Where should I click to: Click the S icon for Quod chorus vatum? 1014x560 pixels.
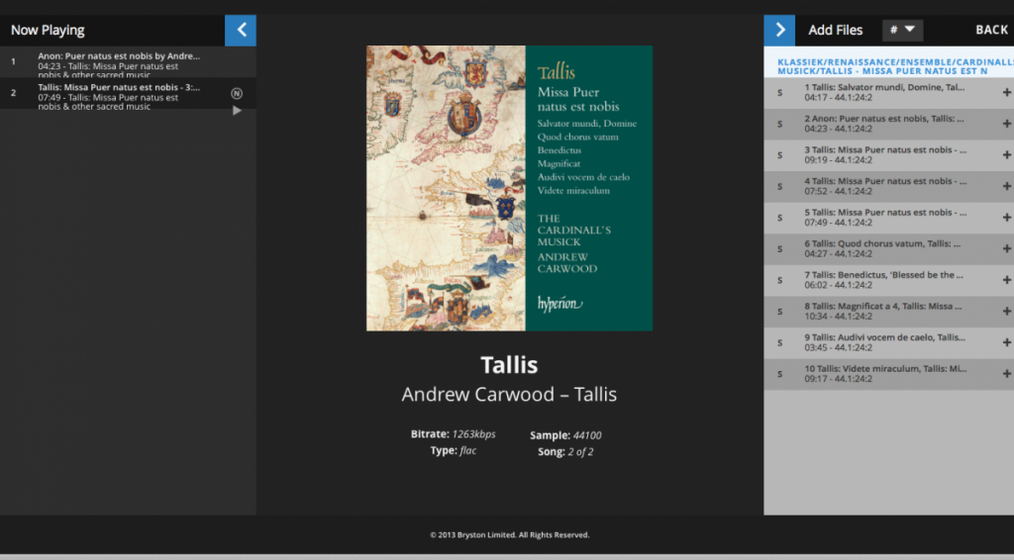tap(780, 248)
